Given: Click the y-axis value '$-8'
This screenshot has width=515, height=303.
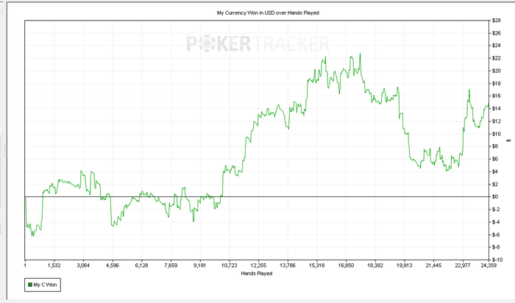Looking at the screenshot, I should pyautogui.click(x=496, y=247).
